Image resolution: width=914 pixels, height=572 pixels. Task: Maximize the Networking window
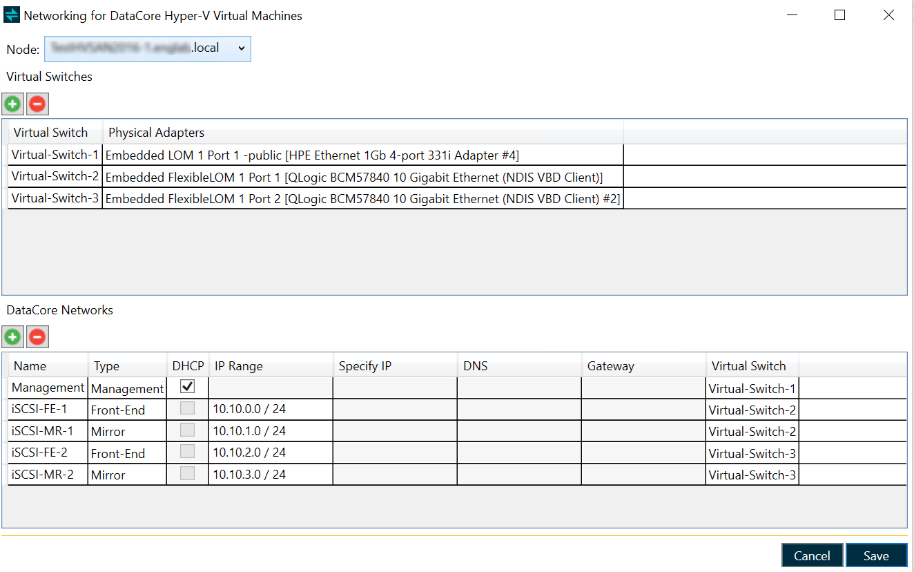coord(839,15)
